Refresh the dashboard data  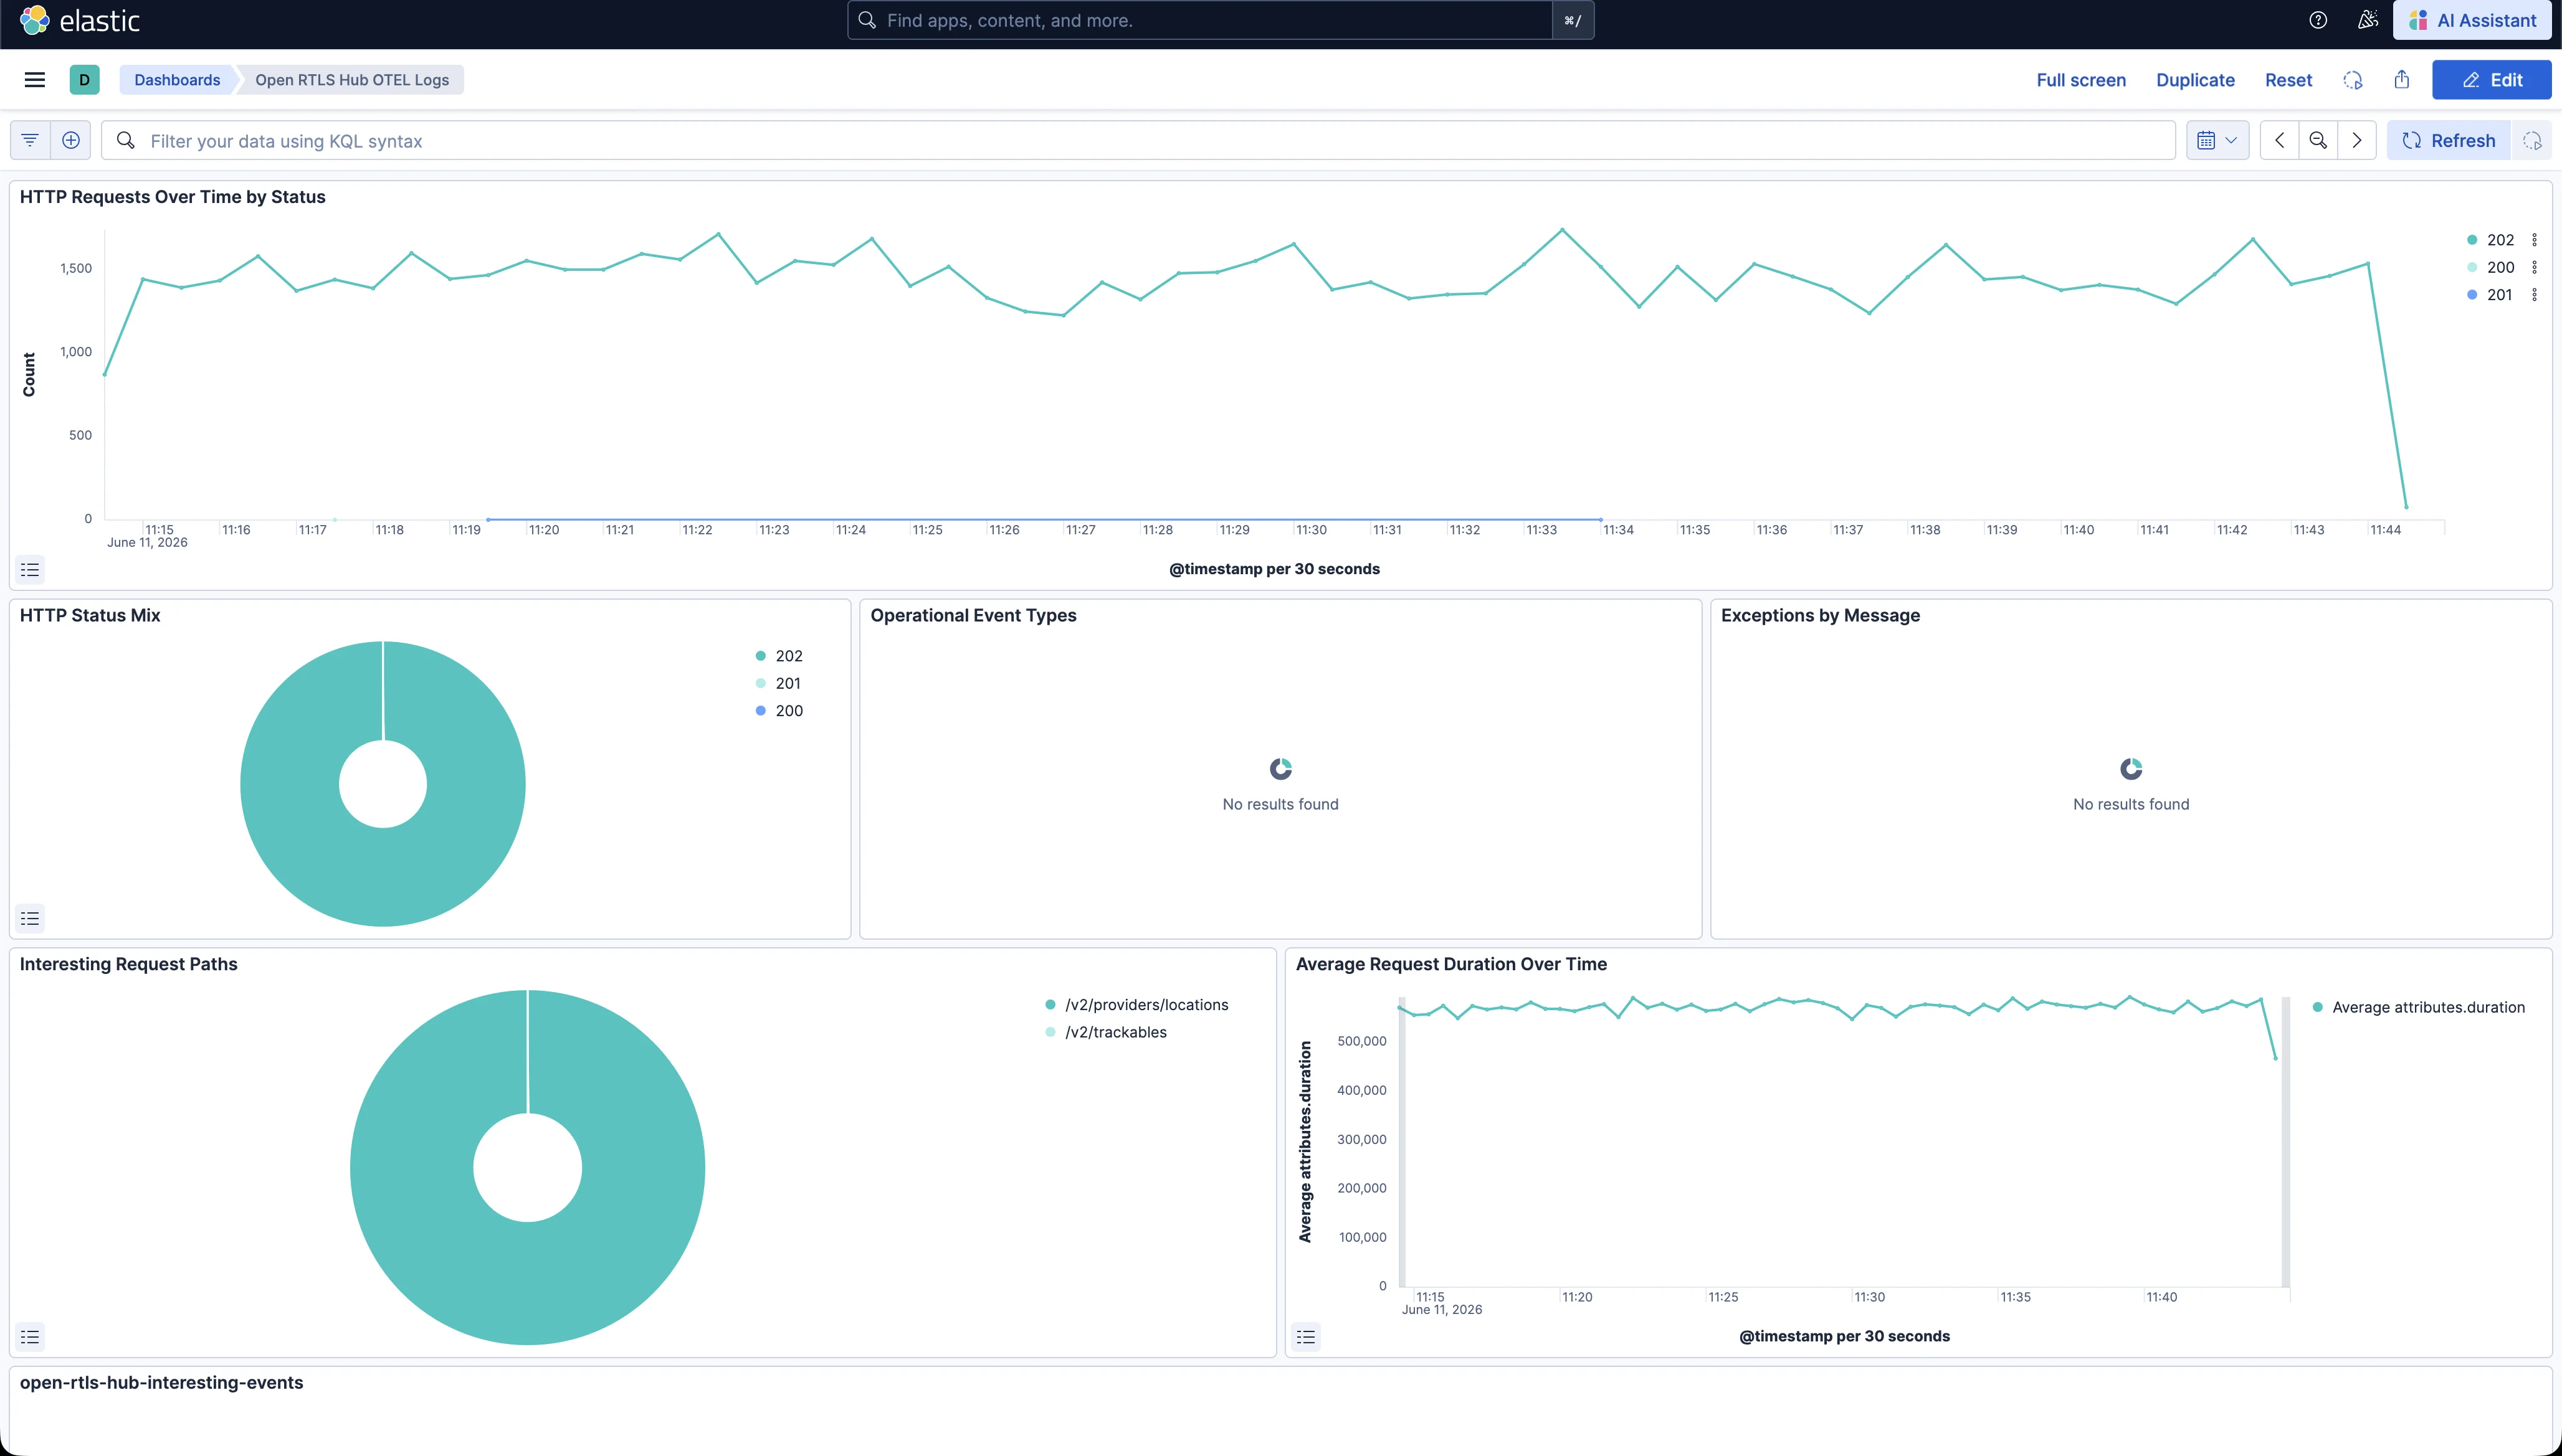click(x=2449, y=141)
